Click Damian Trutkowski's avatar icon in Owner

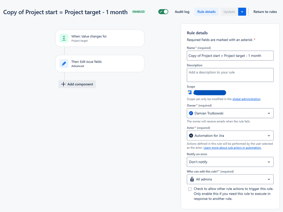191,113
